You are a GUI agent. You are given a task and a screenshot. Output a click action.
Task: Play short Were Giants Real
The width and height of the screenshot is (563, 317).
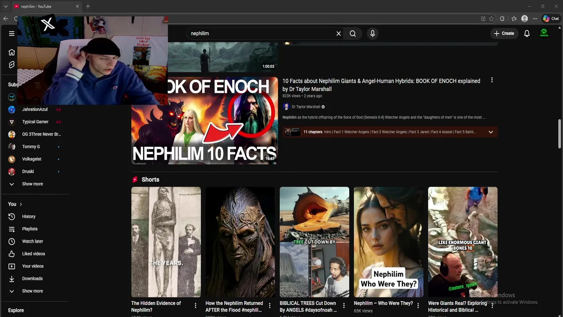point(463,242)
